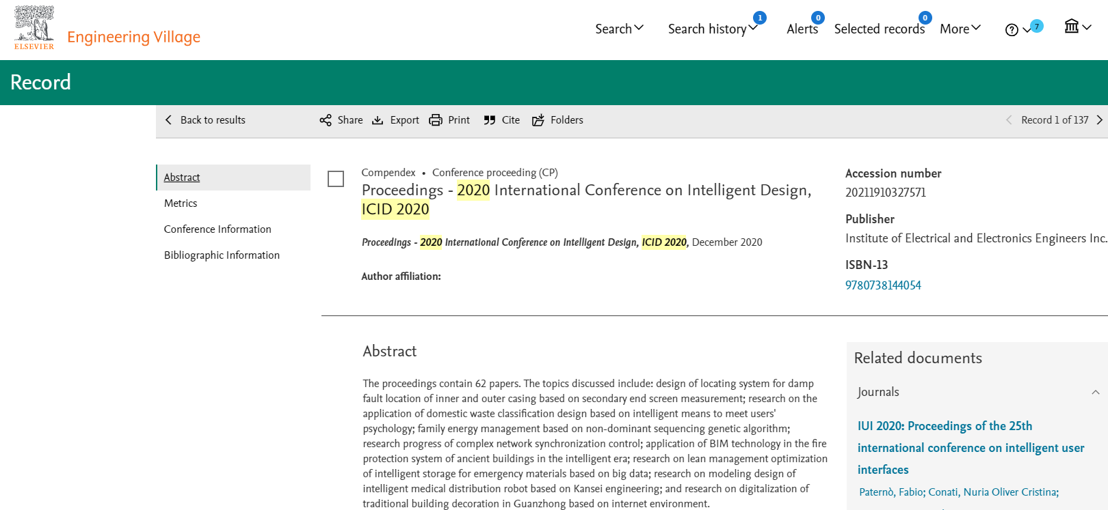
Task: Open IUI 2020 Proceedings related document
Action: tap(971, 448)
